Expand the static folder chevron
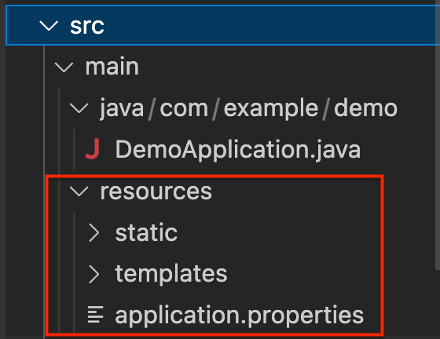The height and width of the screenshot is (339, 440). tap(93, 232)
